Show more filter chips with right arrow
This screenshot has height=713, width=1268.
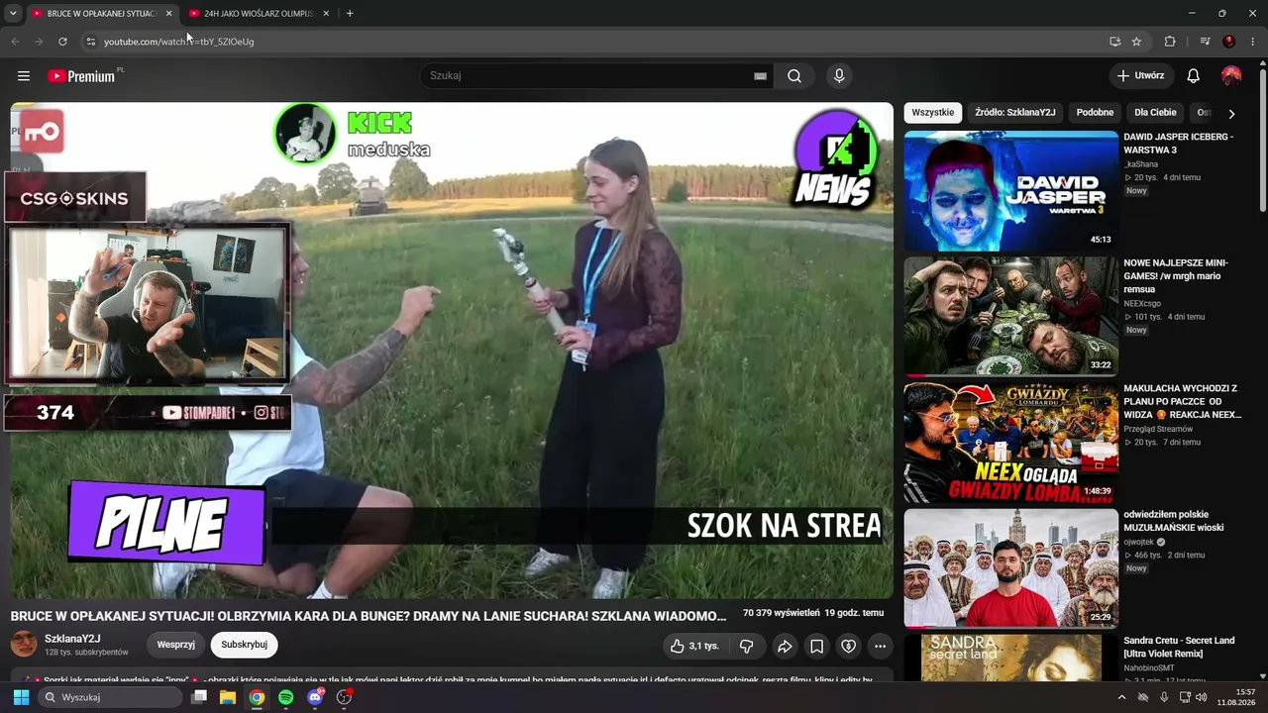(1231, 113)
